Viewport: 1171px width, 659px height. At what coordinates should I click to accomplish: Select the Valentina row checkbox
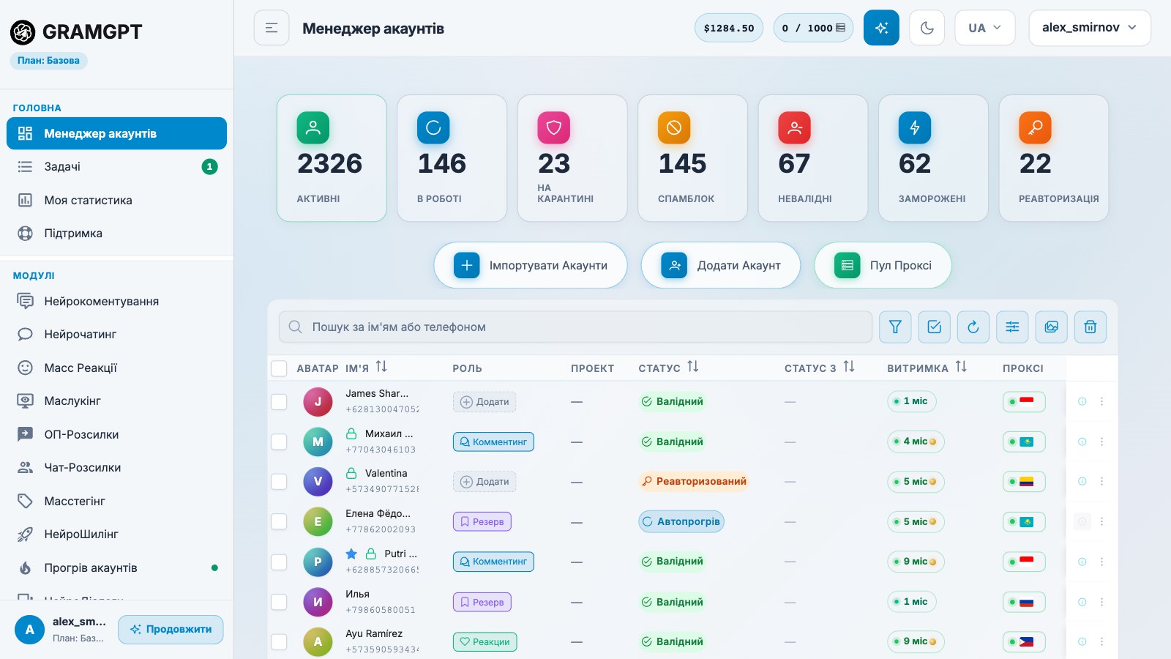(279, 481)
